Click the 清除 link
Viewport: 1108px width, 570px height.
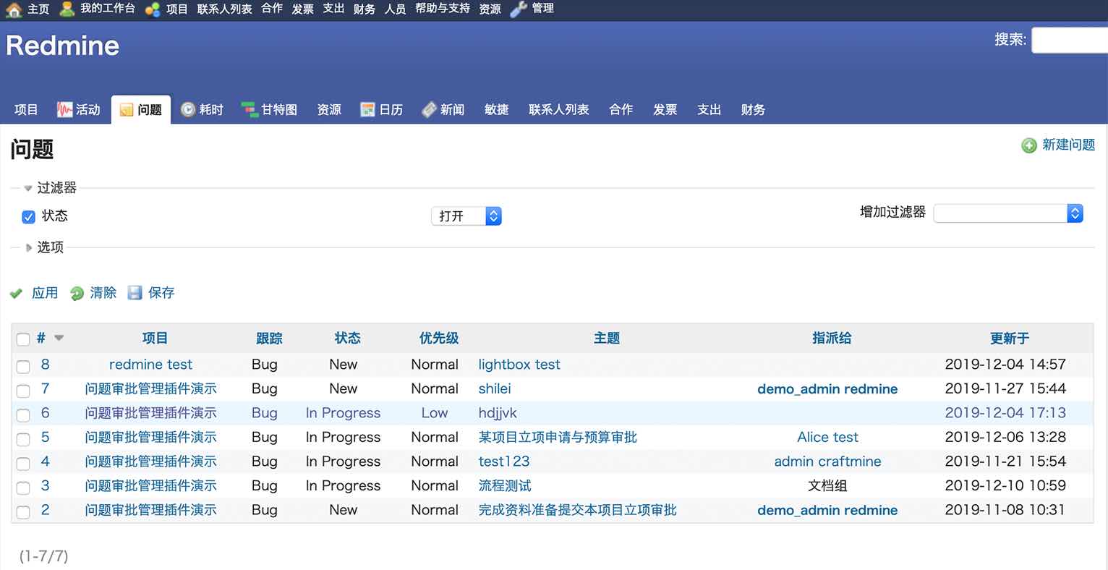click(103, 293)
